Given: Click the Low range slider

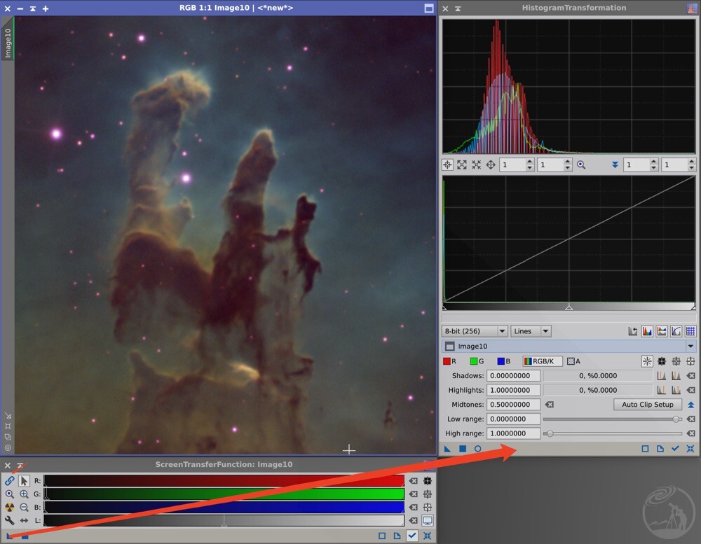Looking at the screenshot, I should point(613,419).
